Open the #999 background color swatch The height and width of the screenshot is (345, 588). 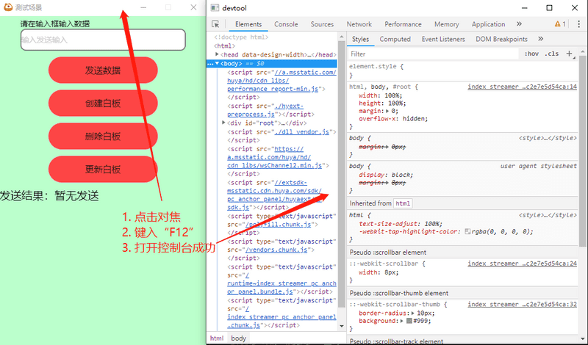pyautogui.click(x=409, y=321)
